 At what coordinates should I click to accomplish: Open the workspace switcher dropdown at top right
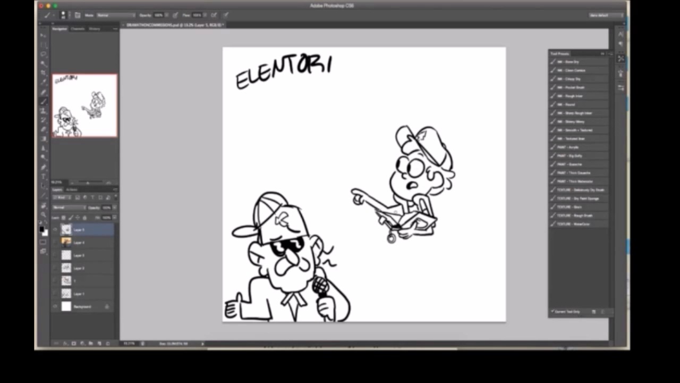[x=606, y=15]
